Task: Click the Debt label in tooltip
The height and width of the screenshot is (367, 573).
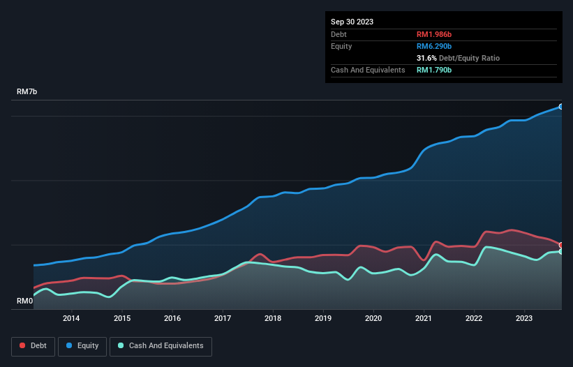Action: [x=338, y=34]
